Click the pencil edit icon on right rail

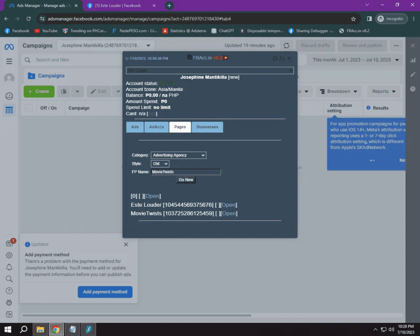click(x=413, y=74)
